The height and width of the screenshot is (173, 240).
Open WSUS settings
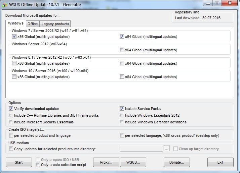[x=133, y=162]
